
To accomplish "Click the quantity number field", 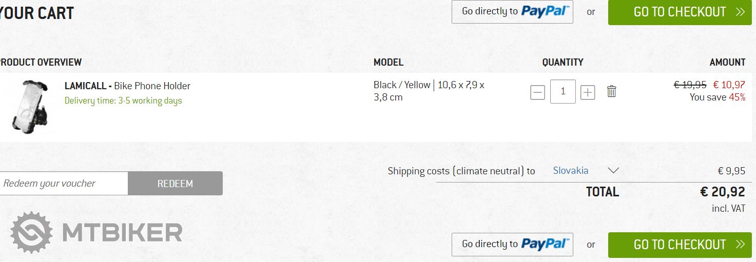I will click(563, 92).
